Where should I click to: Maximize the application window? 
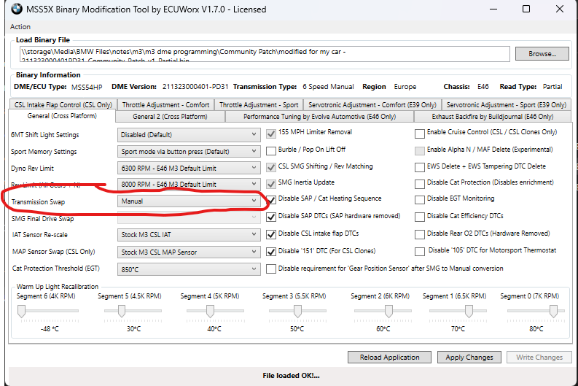point(526,9)
